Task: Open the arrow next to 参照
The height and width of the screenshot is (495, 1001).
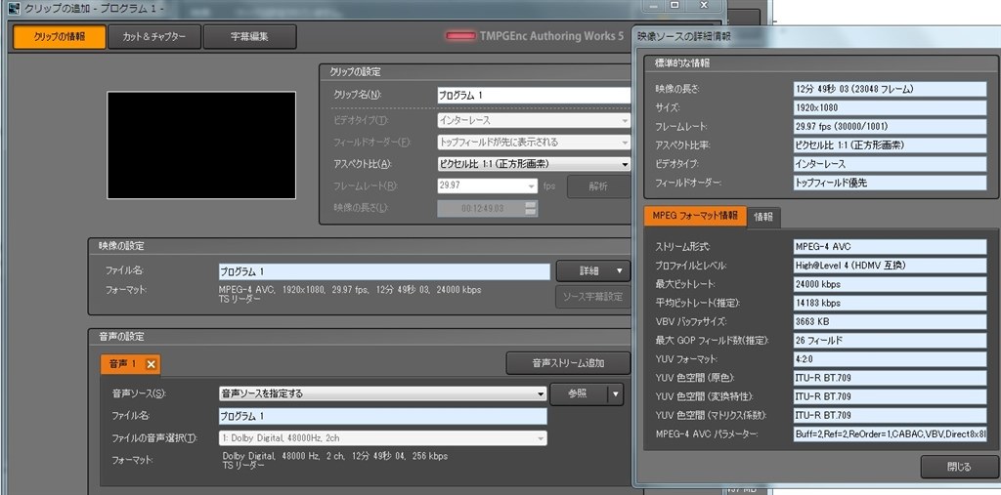Action: [616, 393]
